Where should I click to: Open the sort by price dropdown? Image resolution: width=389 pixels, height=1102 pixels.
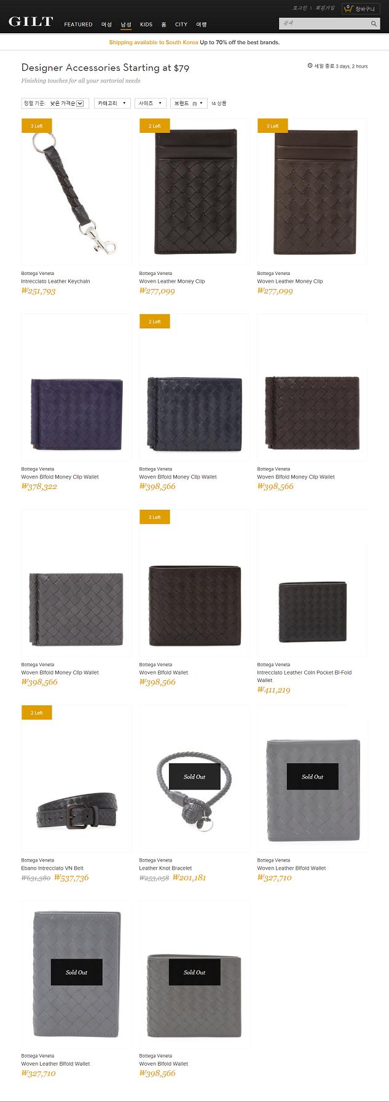pos(55,103)
